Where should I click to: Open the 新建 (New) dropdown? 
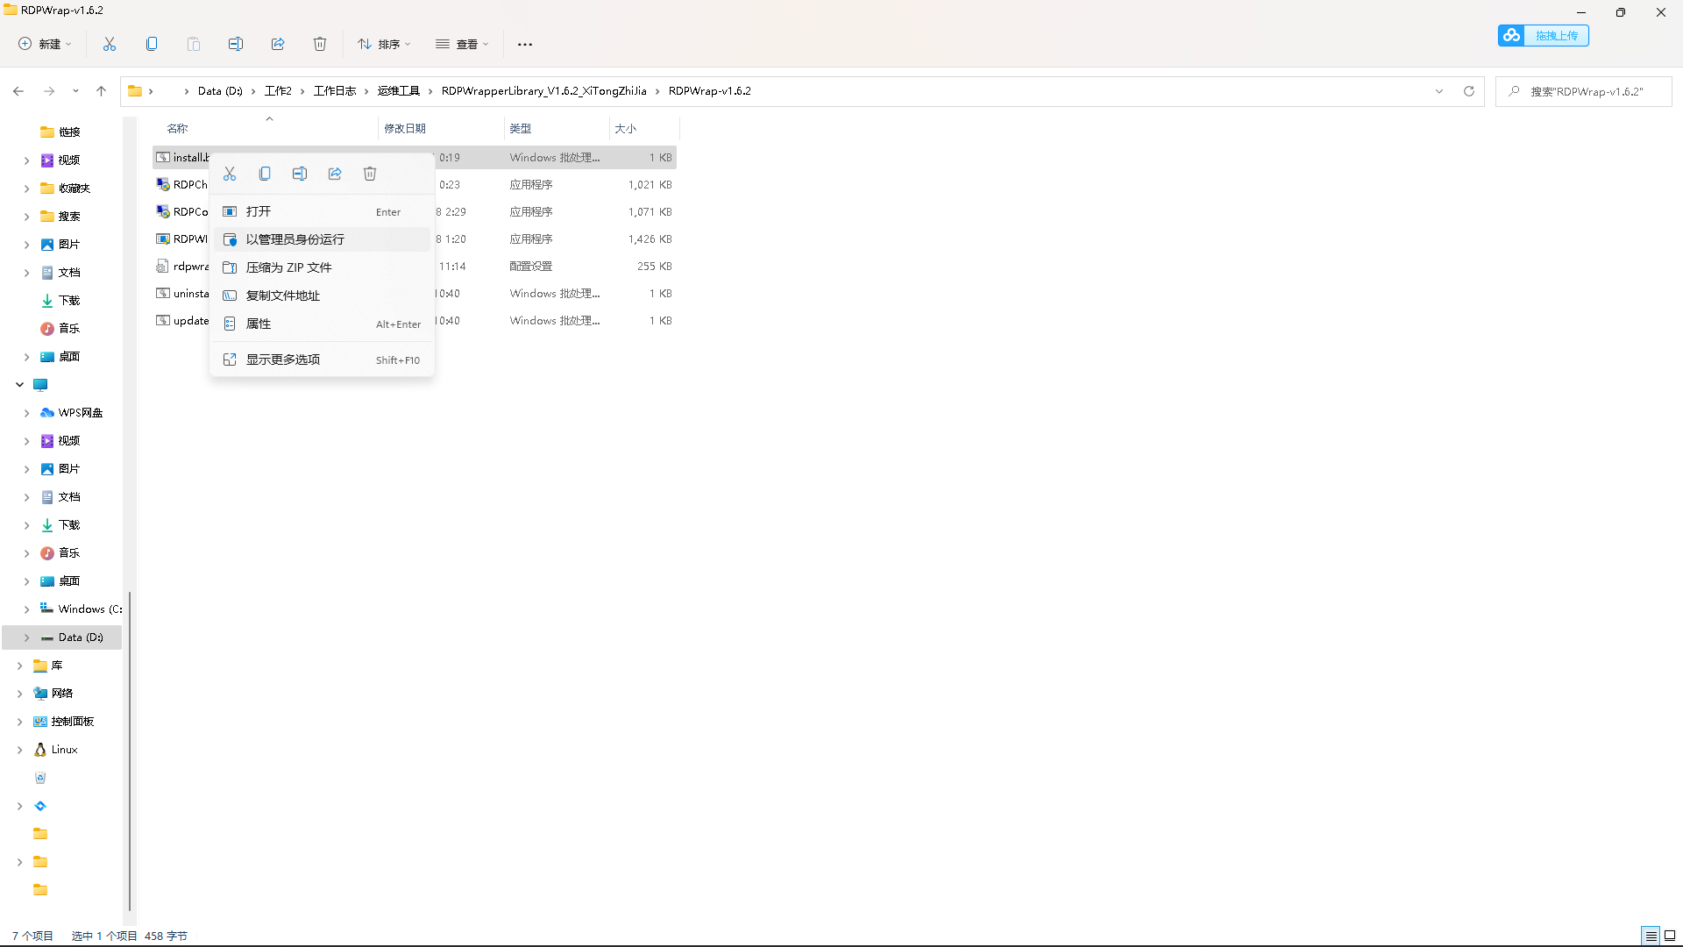click(x=46, y=44)
